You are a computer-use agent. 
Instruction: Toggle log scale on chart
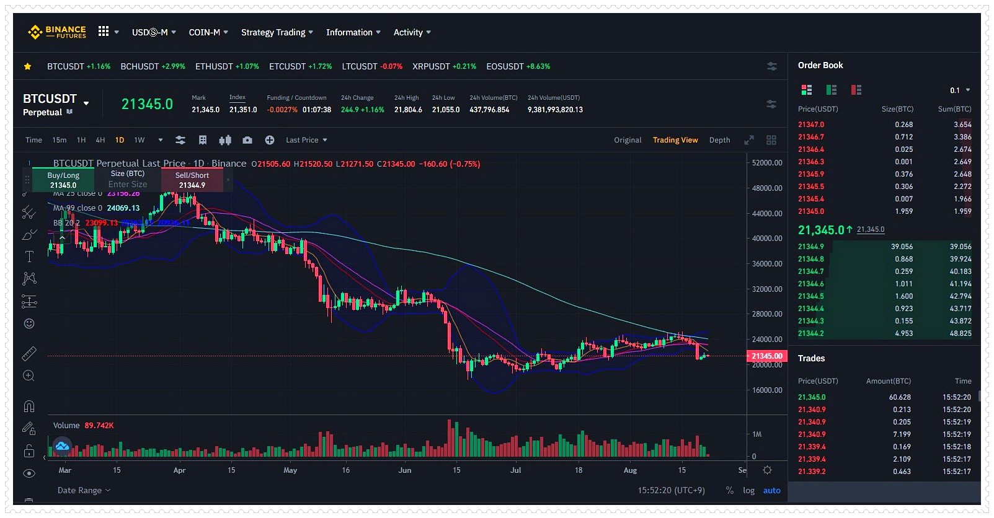[x=749, y=491]
